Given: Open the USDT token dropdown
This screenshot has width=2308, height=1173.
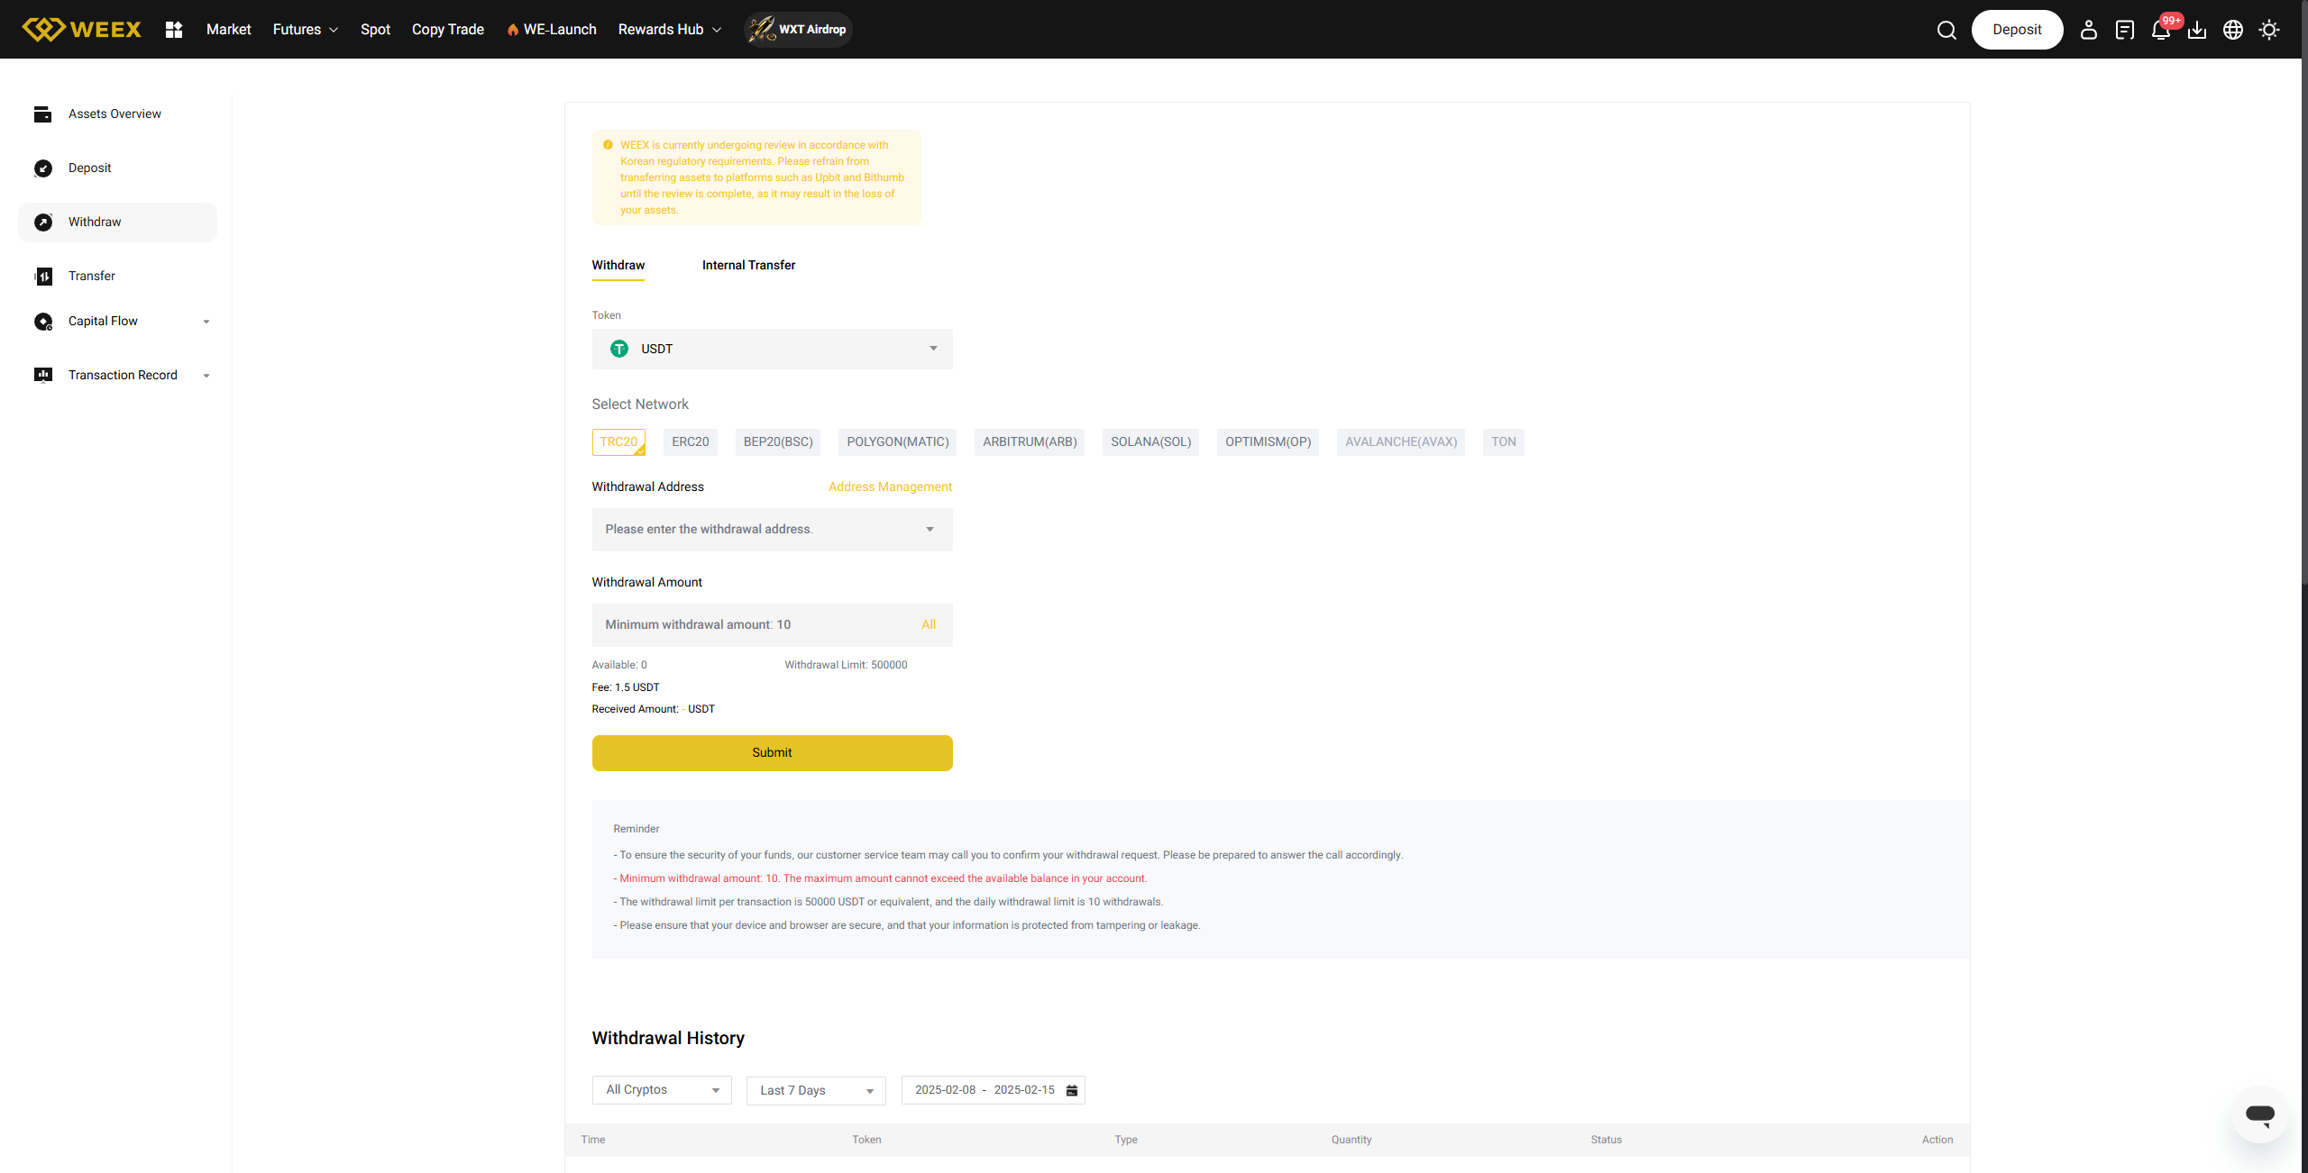Looking at the screenshot, I should (x=772, y=349).
